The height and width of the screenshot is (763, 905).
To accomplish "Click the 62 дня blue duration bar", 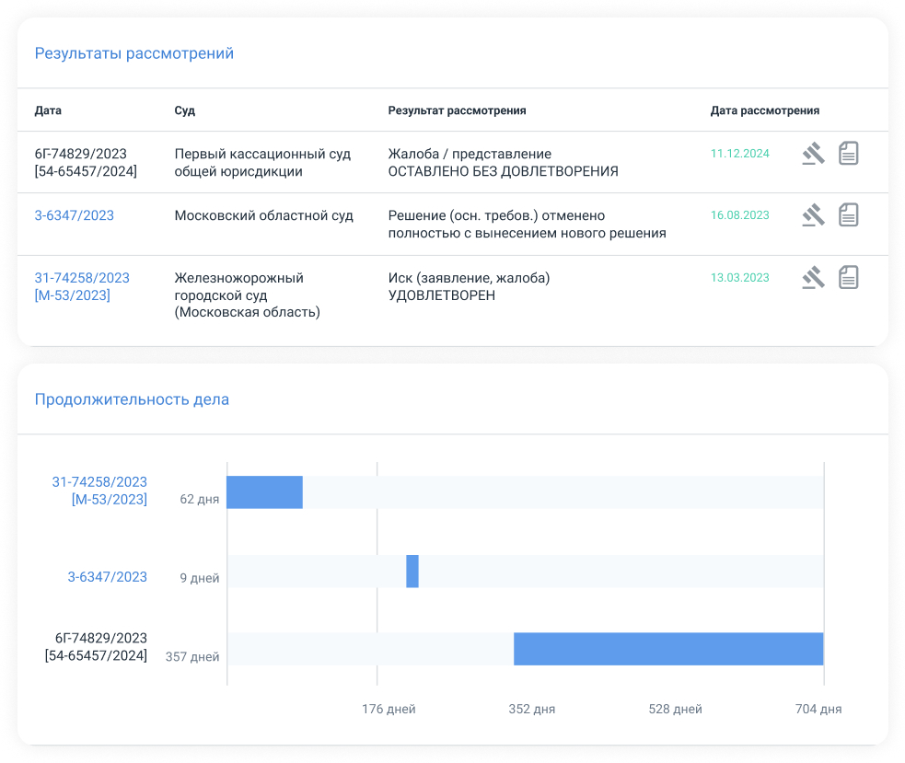I will [x=264, y=492].
